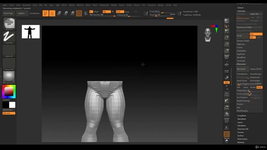Click the AAHalf icon

(227, 51)
